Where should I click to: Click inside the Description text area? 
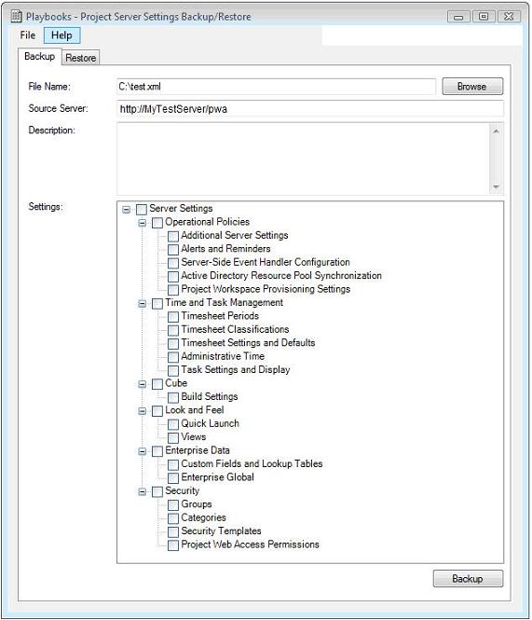[x=303, y=158]
